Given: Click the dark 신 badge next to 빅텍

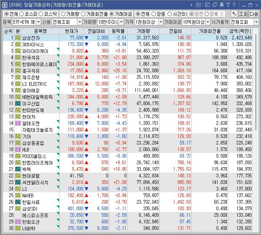Looking at the screenshot, I should [18, 169].
